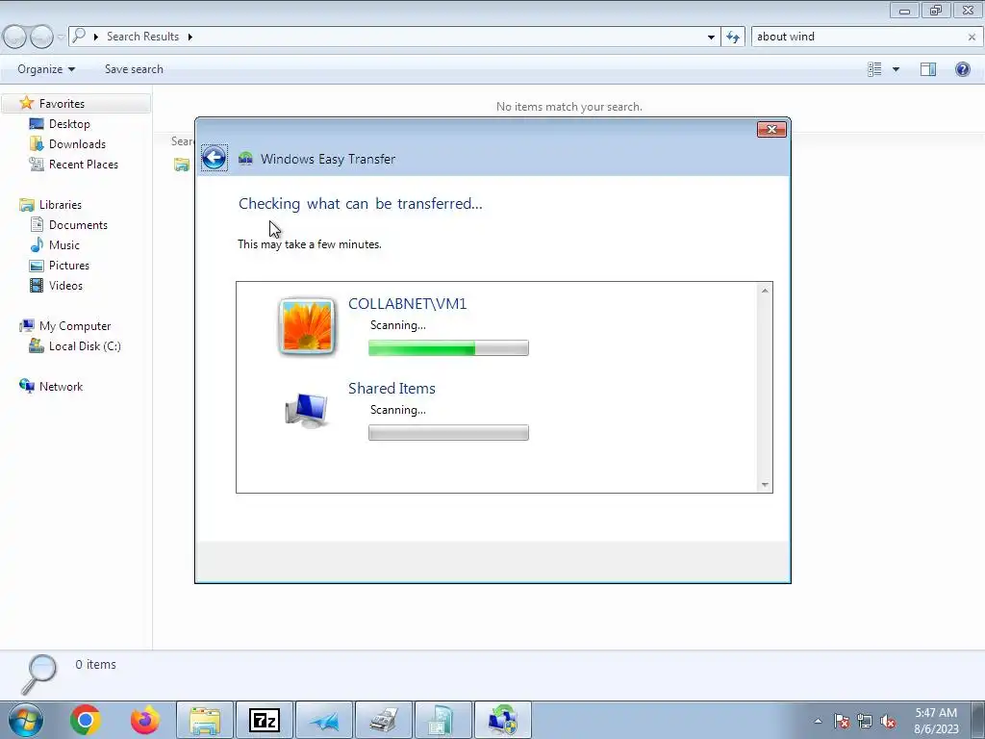Restore down the Explorer window

point(935,10)
